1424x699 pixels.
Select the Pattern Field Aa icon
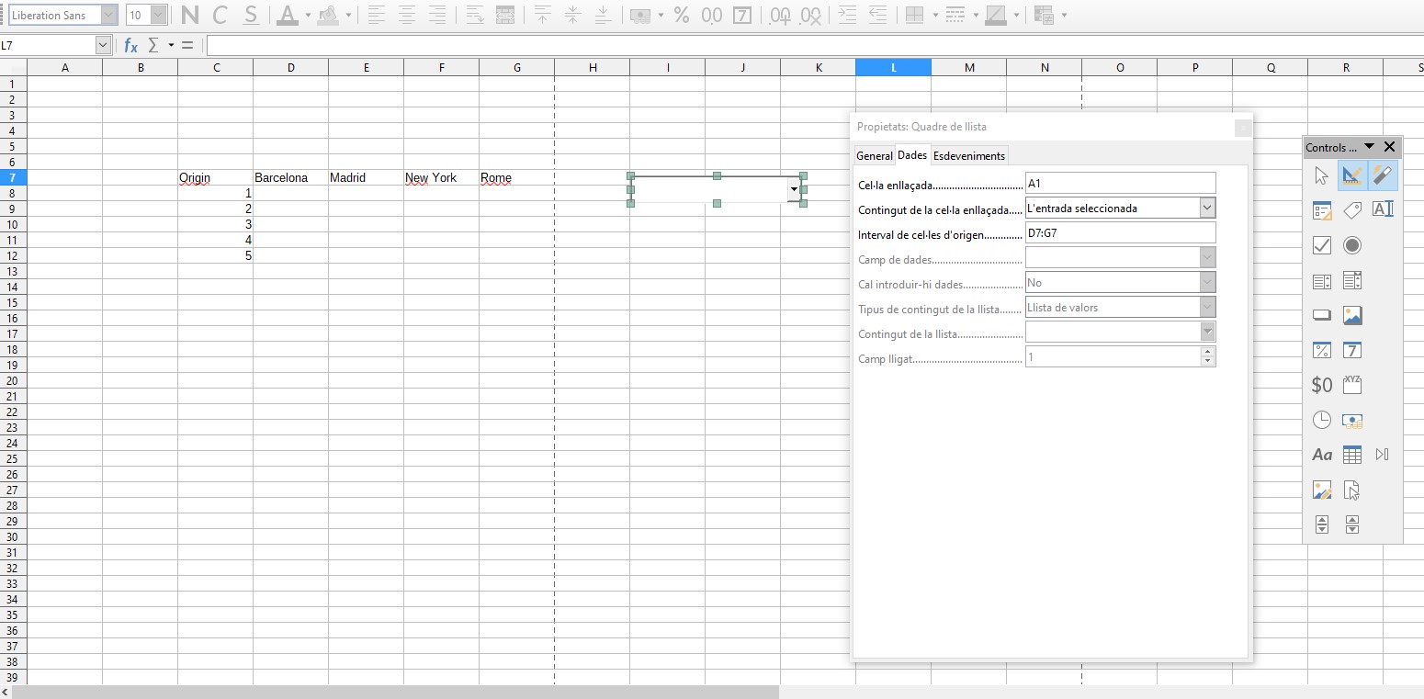(1322, 455)
